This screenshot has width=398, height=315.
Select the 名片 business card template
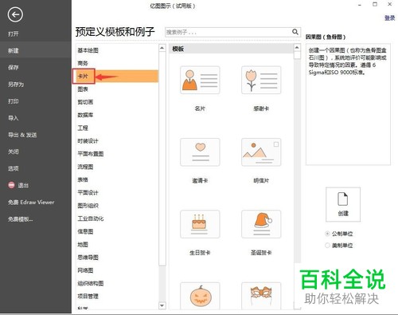point(200,80)
